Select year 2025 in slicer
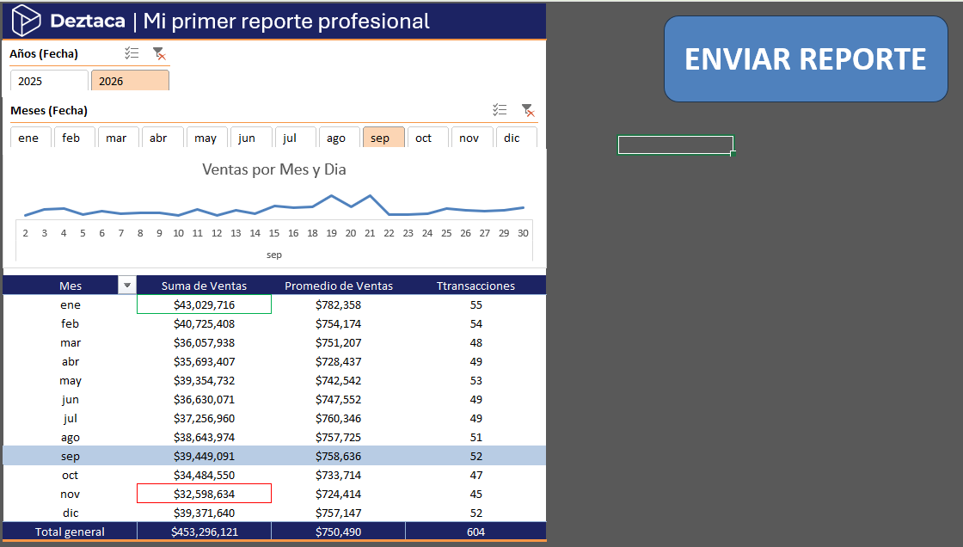The image size is (963, 547). point(49,81)
